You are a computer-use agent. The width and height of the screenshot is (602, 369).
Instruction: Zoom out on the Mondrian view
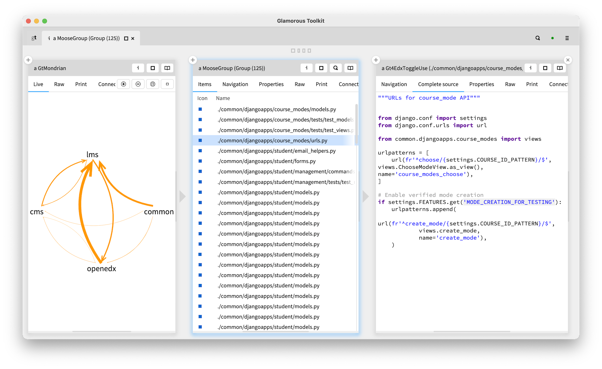point(138,84)
